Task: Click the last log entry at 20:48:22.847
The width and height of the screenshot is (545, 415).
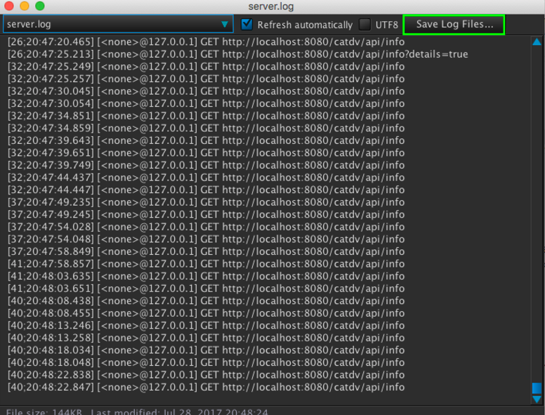Action: pyautogui.click(x=206, y=387)
